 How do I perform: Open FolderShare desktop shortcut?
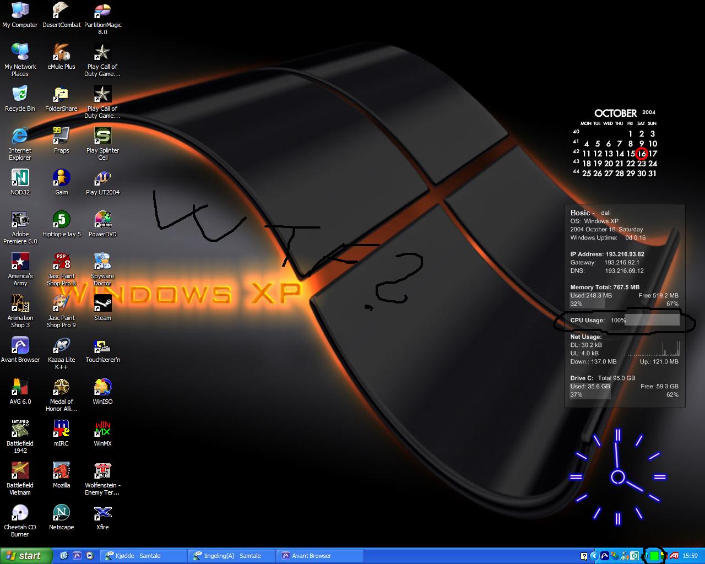click(61, 99)
